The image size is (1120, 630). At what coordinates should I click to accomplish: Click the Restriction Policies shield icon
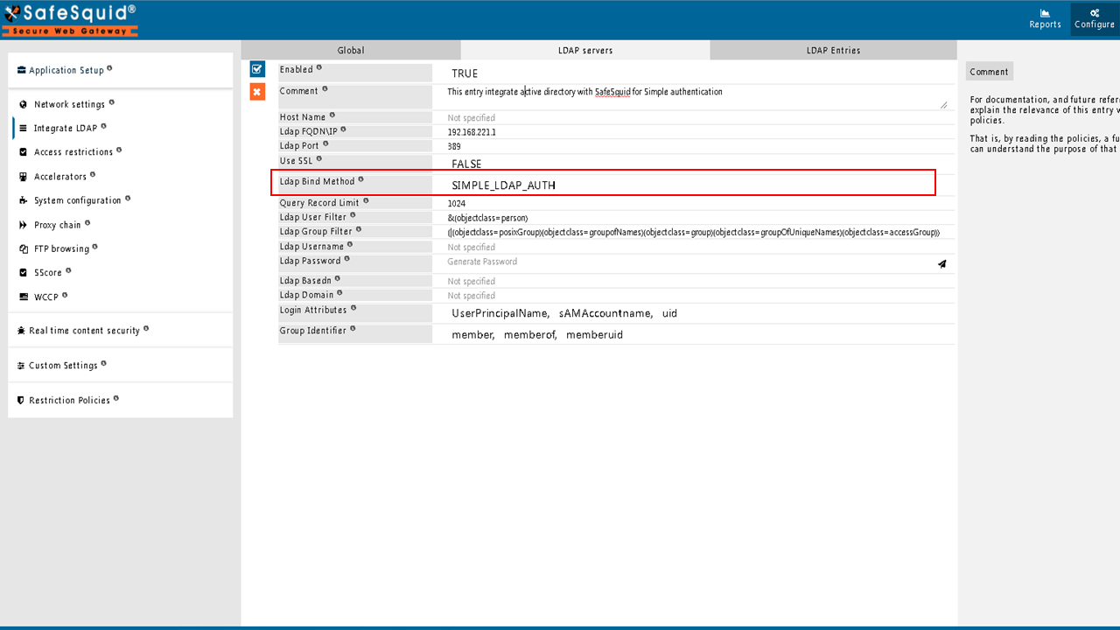21,401
